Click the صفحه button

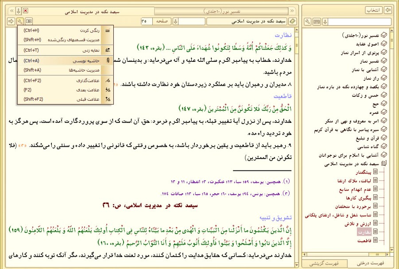[x=162, y=21]
